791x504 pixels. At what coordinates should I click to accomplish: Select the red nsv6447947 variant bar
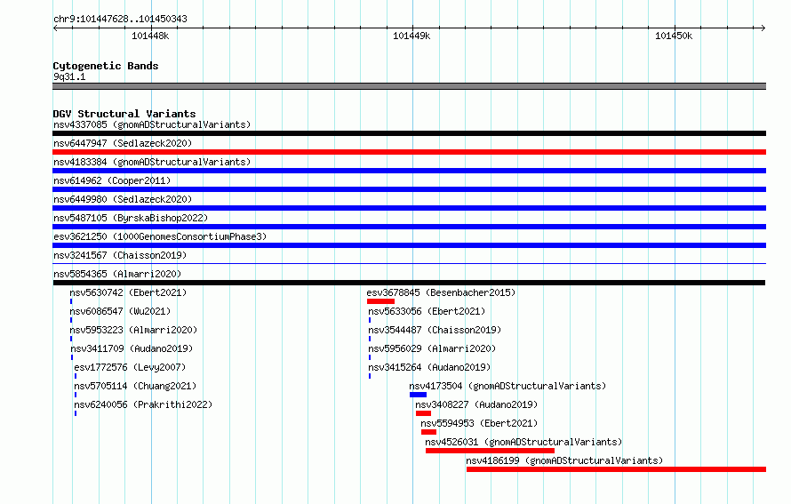pyautogui.click(x=409, y=152)
